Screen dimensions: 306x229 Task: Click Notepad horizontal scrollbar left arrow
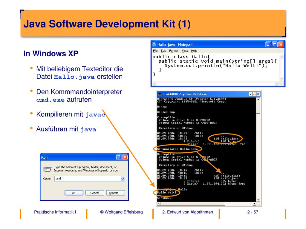(154, 83)
